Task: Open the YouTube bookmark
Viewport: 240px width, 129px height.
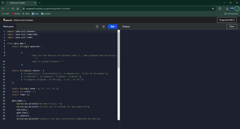Action: [16, 14]
